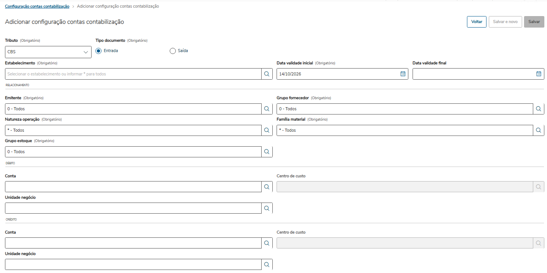
Task: Click the page title Adicionar configuração contas contabilização
Action: tap(64, 22)
